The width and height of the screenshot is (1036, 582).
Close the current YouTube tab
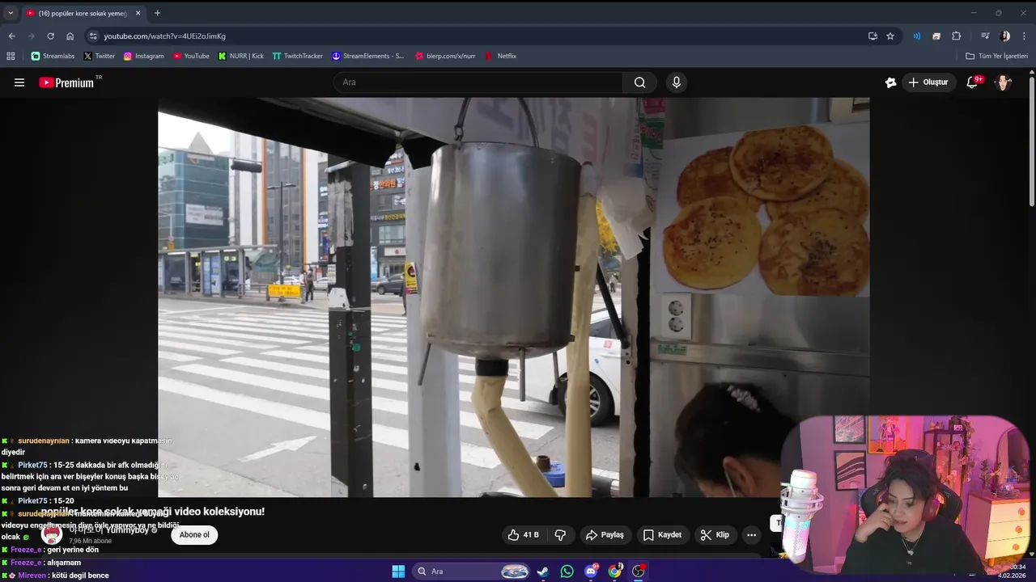click(138, 13)
